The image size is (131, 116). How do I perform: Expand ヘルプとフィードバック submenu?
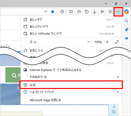coord(71,92)
